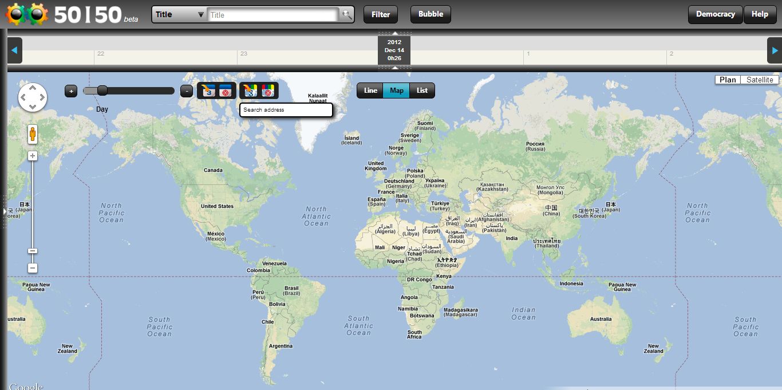Switch to the List view tab

pyautogui.click(x=422, y=90)
